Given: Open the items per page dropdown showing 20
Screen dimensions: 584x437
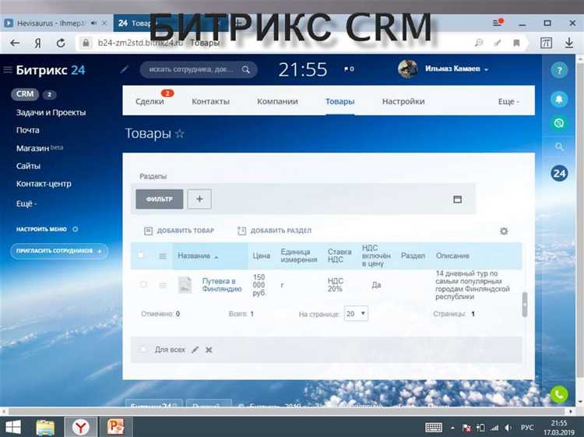Looking at the screenshot, I should tap(356, 314).
